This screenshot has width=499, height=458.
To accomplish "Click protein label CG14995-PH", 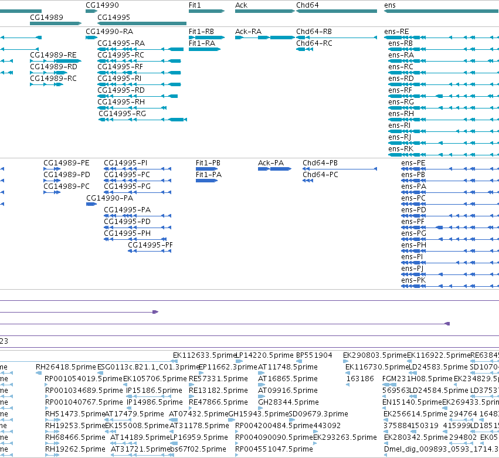I will (x=127, y=233).
